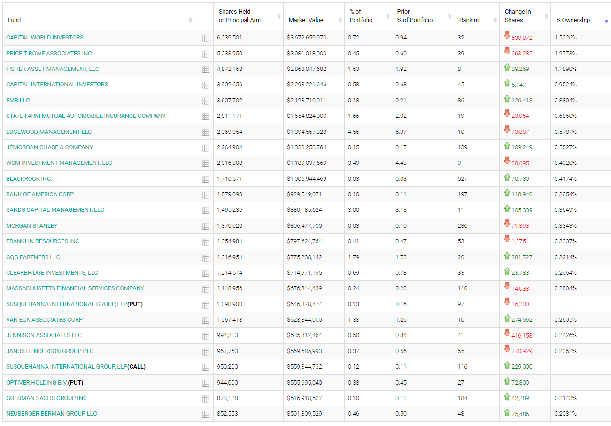Sort by Shares Held or Principal Amt
The height and width of the screenshot is (426, 611).
(248, 16)
